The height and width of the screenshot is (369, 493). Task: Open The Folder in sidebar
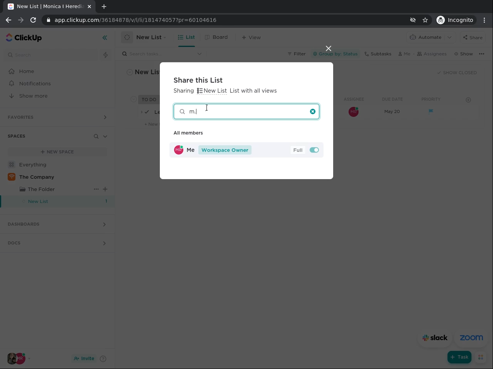point(41,189)
